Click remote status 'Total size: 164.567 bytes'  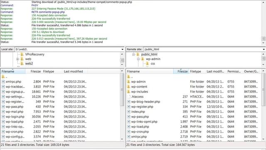178,145
